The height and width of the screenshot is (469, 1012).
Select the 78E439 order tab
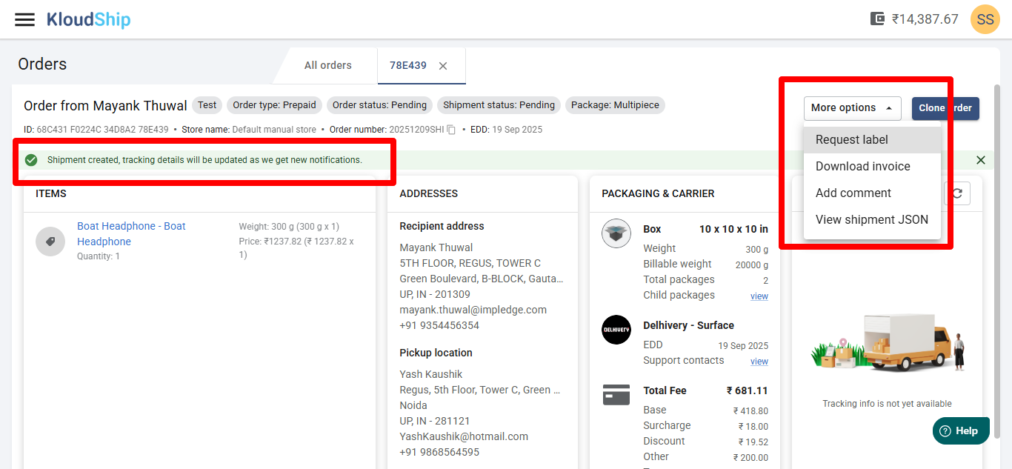(x=408, y=66)
